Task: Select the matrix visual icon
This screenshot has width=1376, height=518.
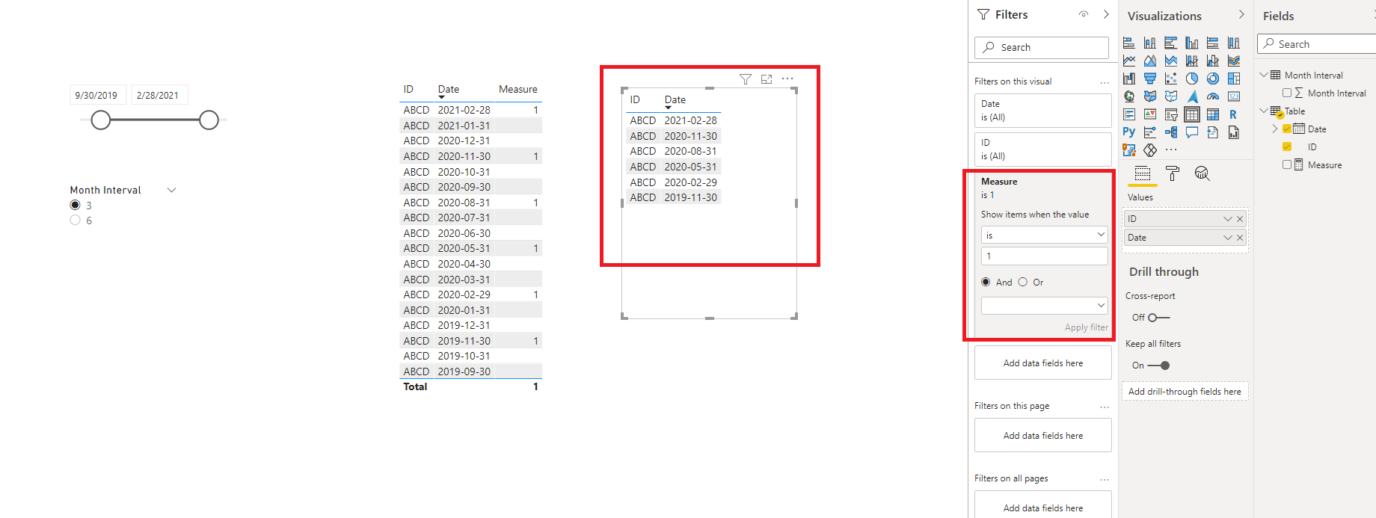Action: click(1213, 114)
